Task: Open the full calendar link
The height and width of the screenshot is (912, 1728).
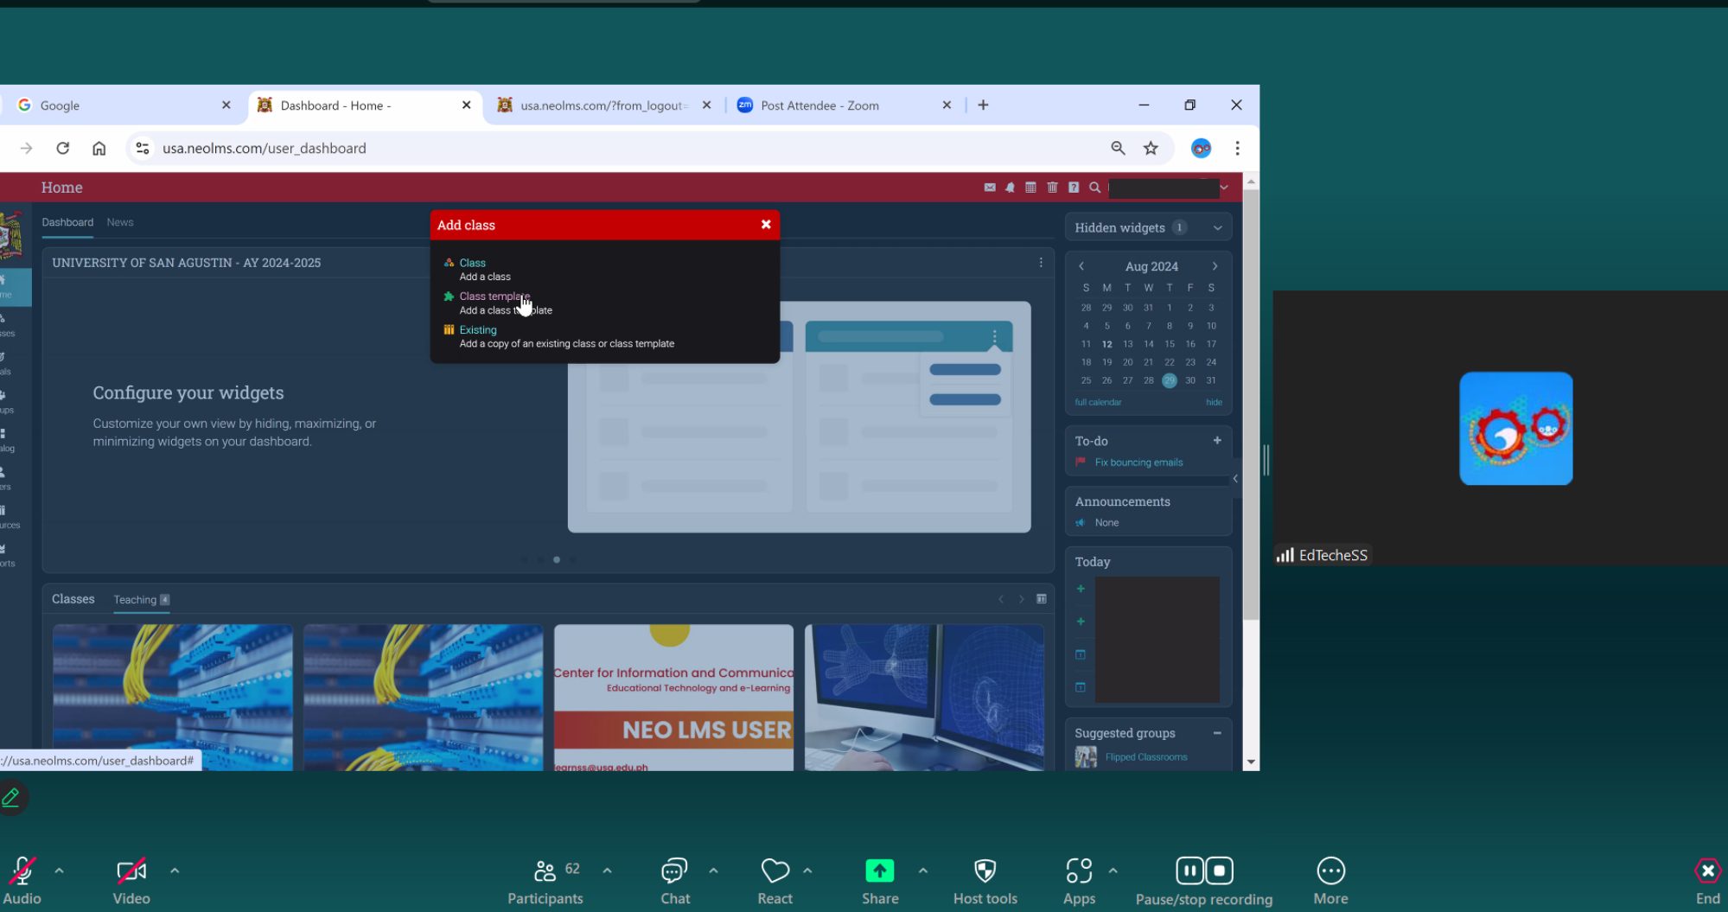Action: [1098, 403]
